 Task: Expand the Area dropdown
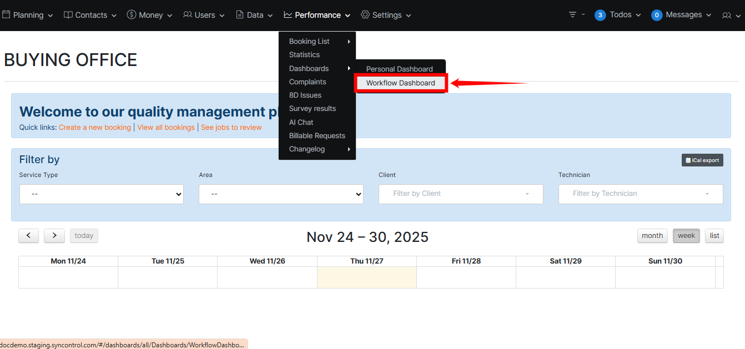tap(281, 194)
